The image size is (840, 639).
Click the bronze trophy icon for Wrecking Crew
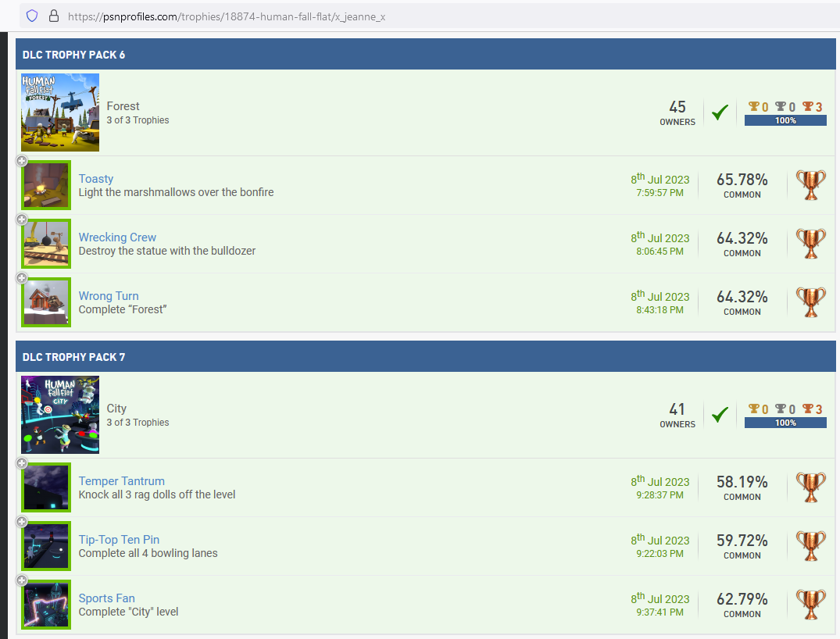point(810,244)
